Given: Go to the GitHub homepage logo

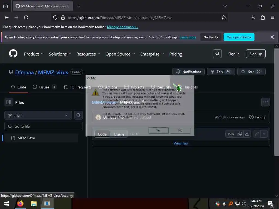Looking at the screenshot, I should coord(13,54).
